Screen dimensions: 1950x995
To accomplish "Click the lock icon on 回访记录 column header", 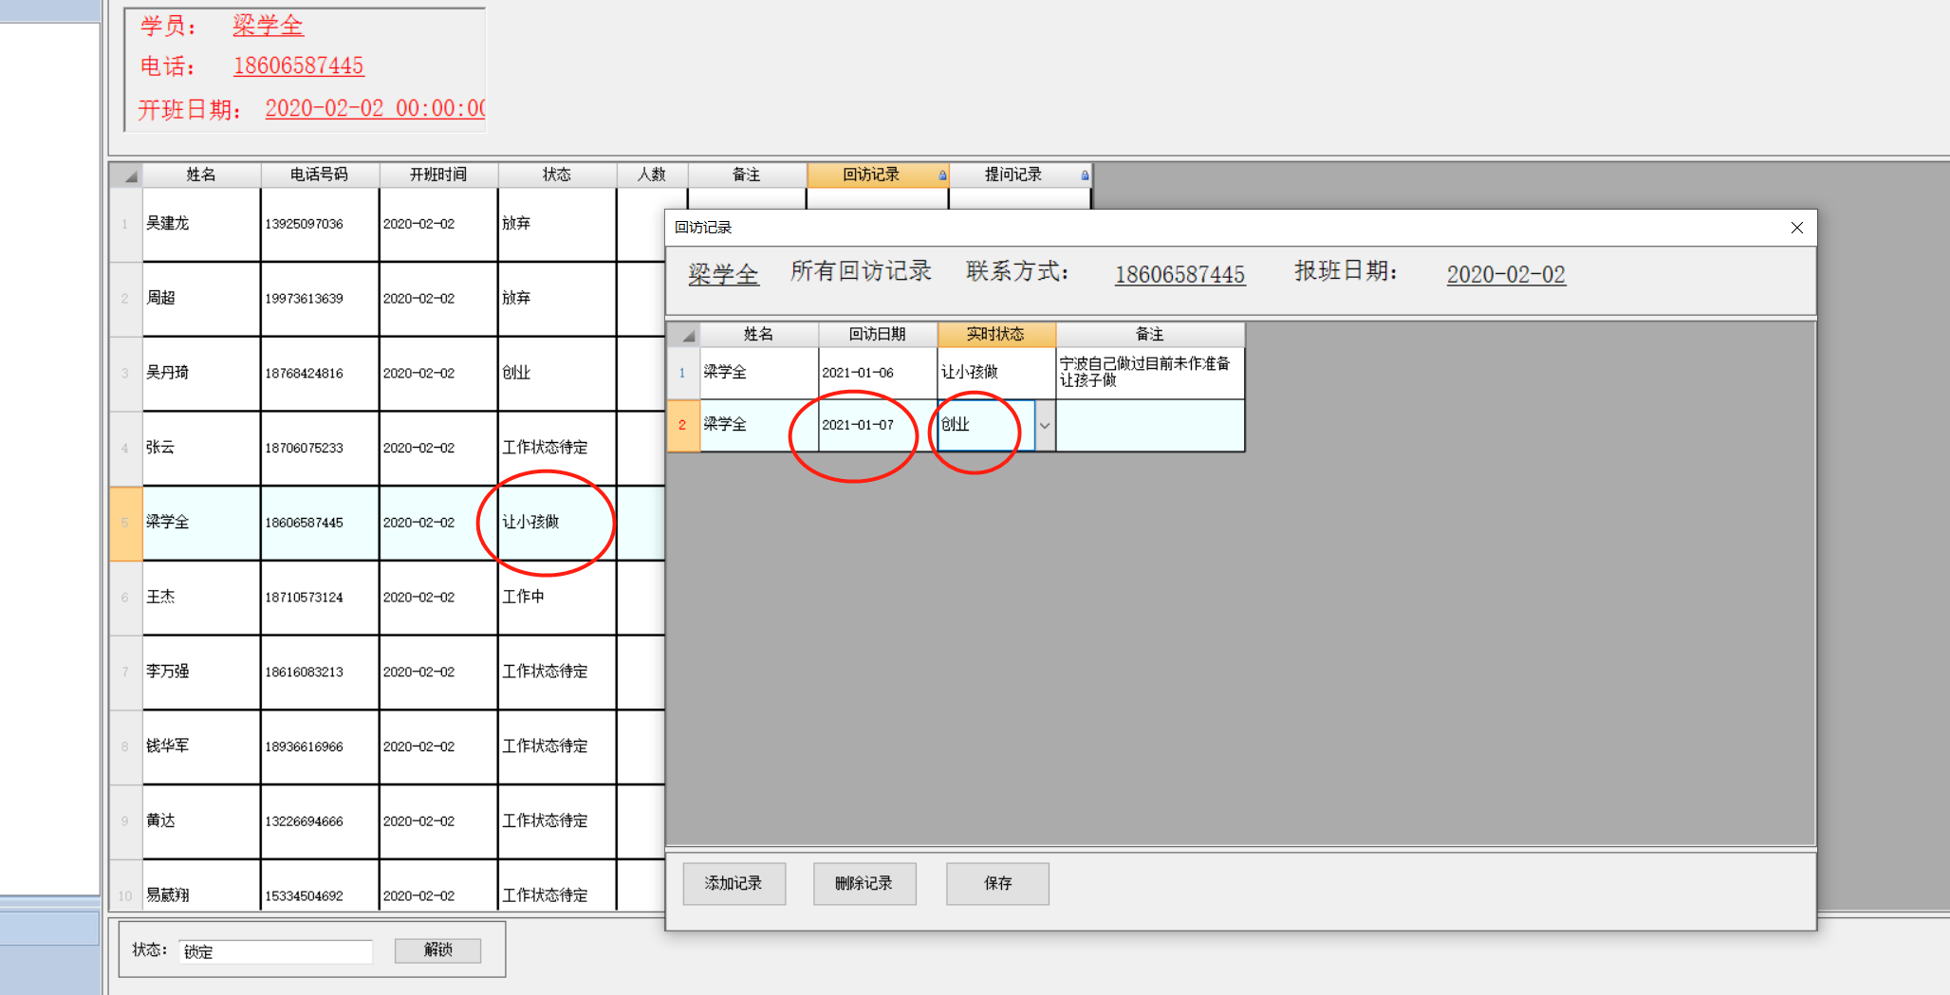I will 941,175.
